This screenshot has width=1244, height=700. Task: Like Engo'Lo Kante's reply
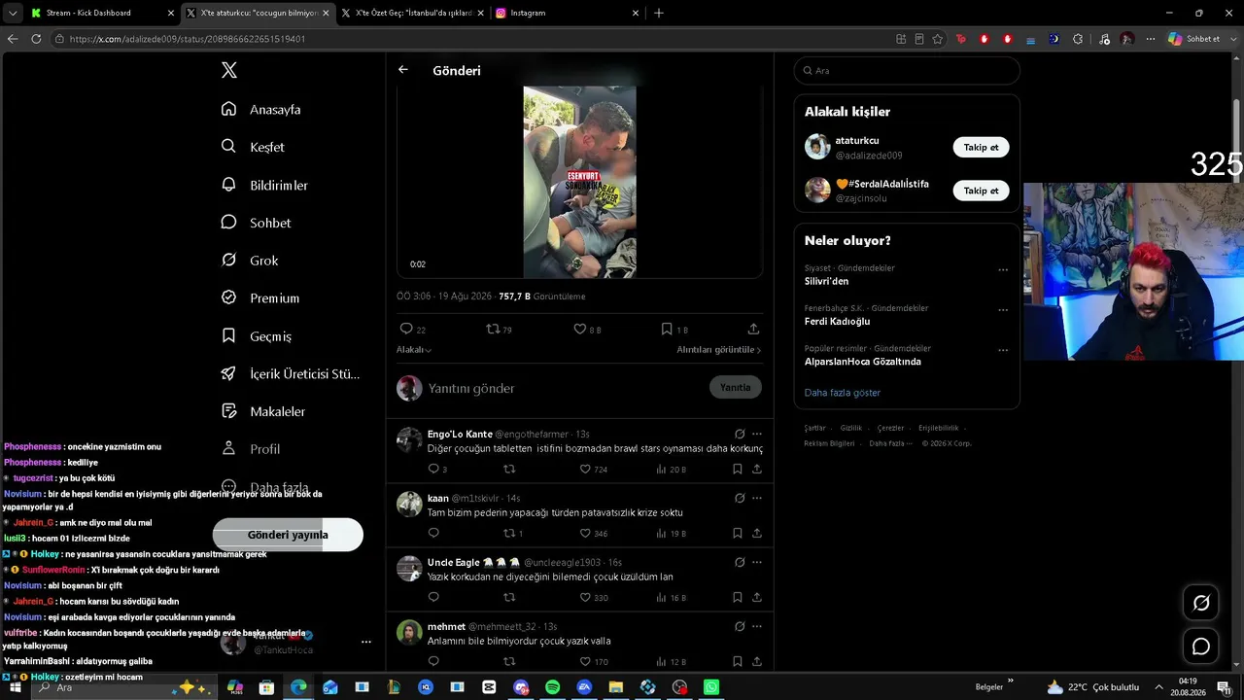click(585, 470)
